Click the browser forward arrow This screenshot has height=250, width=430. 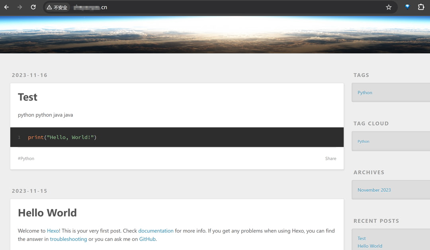pyautogui.click(x=20, y=7)
